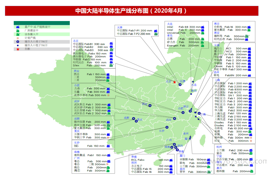
Task: Click the row 士兰微 Fab2 200 mm
Action: click(x=235, y=150)
